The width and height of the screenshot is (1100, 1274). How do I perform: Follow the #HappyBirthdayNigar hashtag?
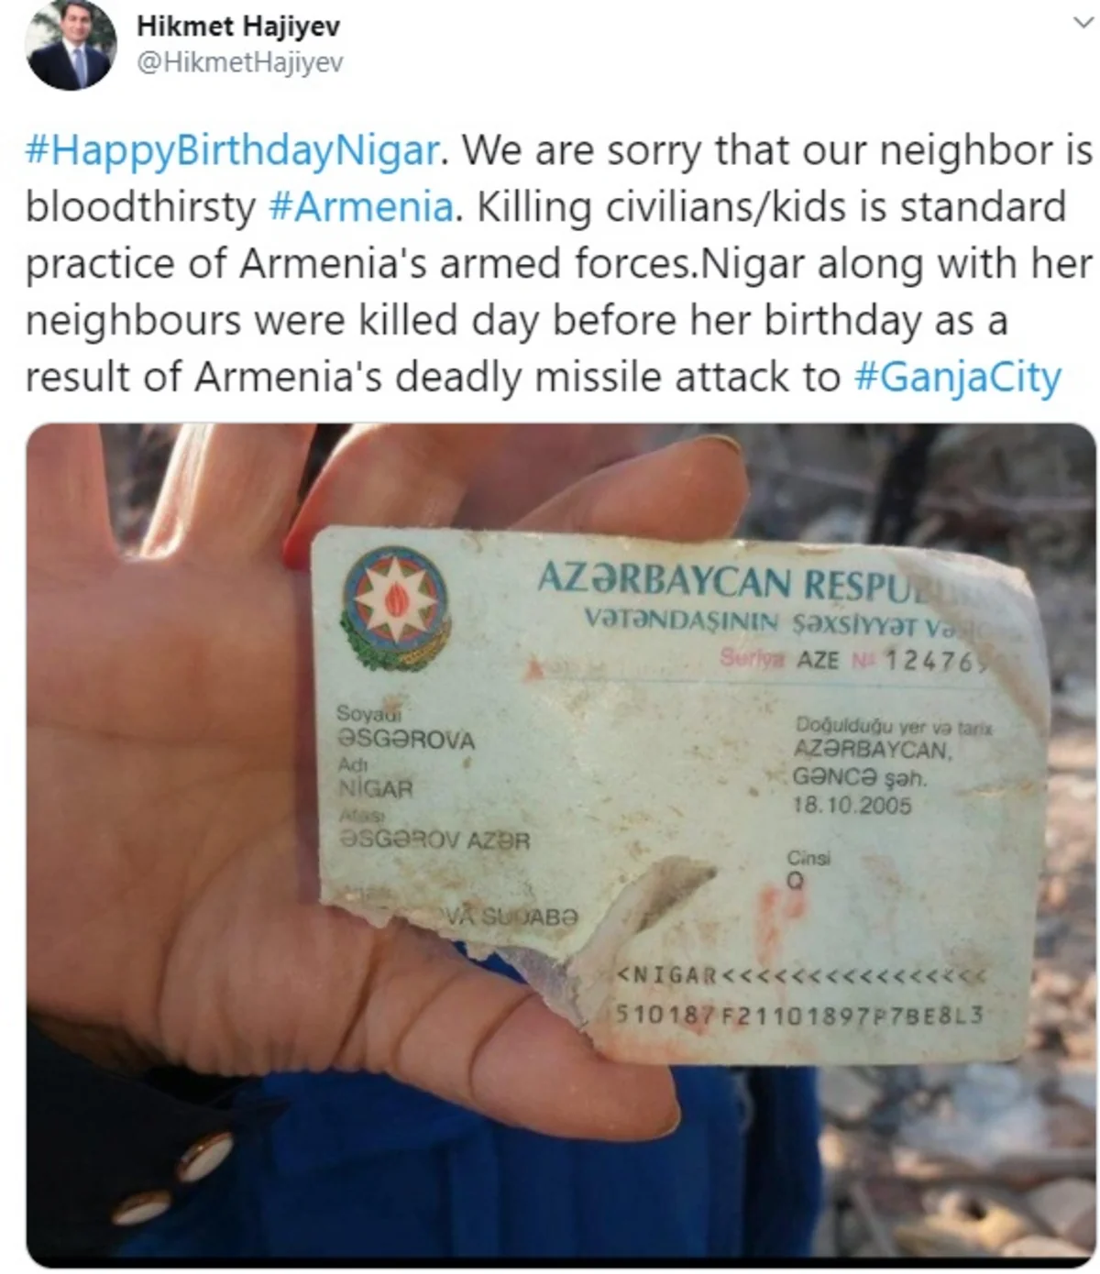(232, 151)
